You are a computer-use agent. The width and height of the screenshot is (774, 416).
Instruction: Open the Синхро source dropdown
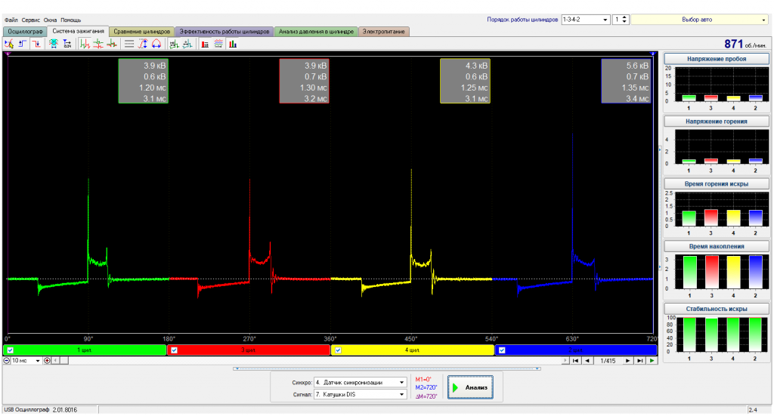point(361,383)
